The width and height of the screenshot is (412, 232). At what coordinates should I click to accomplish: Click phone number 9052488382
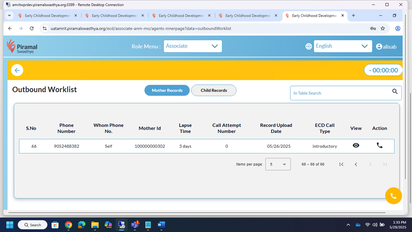(x=66, y=146)
